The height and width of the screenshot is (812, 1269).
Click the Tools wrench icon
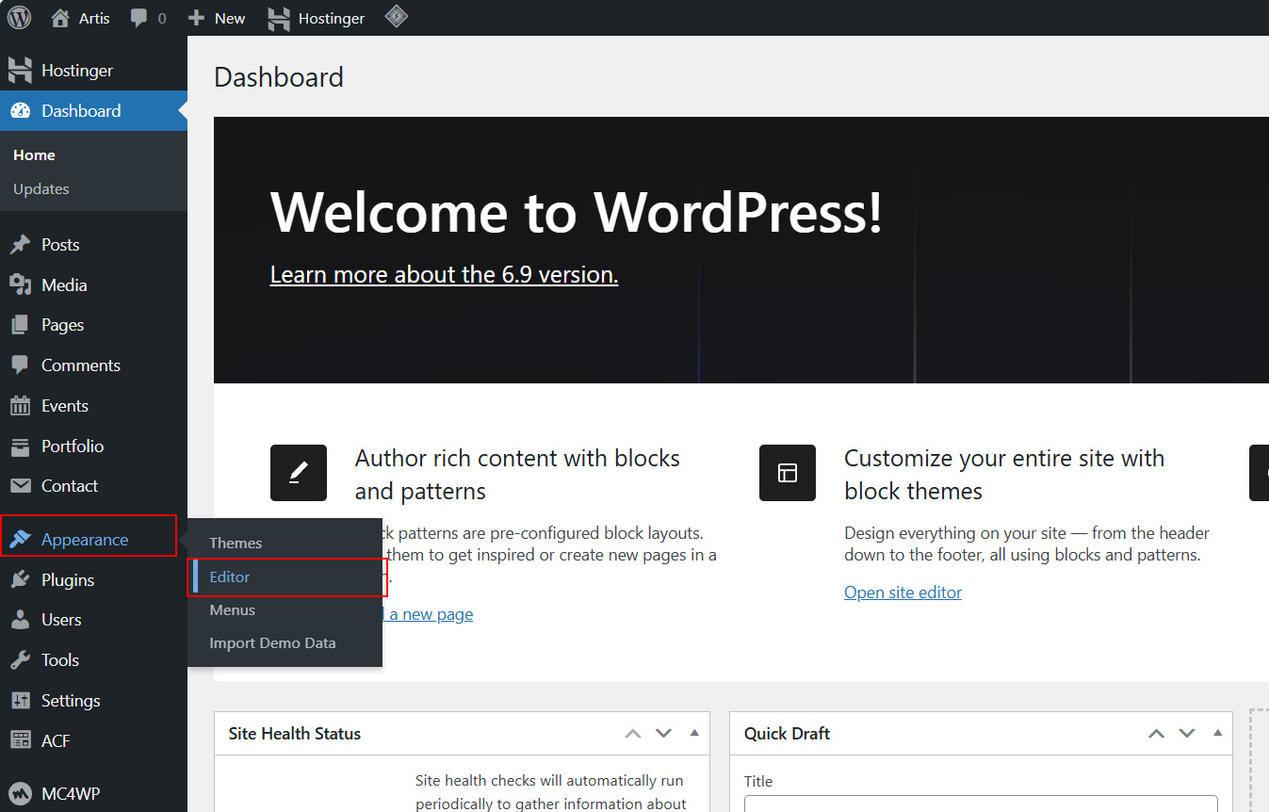[x=20, y=660]
